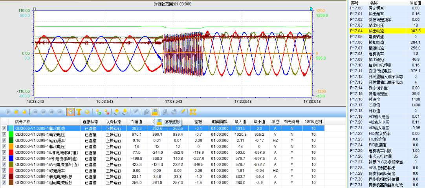Uncheck the 输出电流 signal checkbox
Viewport: 425px width, 188px height.
(x=4, y=128)
